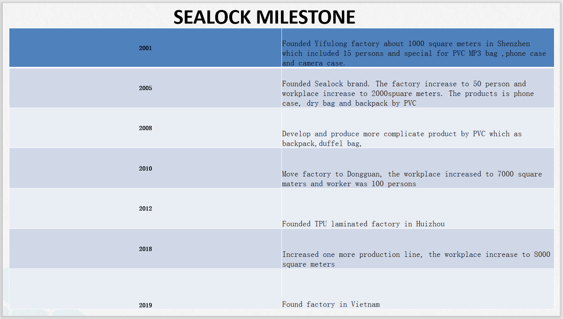The image size is (563, 319).
Task: Select the 2010 year cell
Action: coord(145,168)
